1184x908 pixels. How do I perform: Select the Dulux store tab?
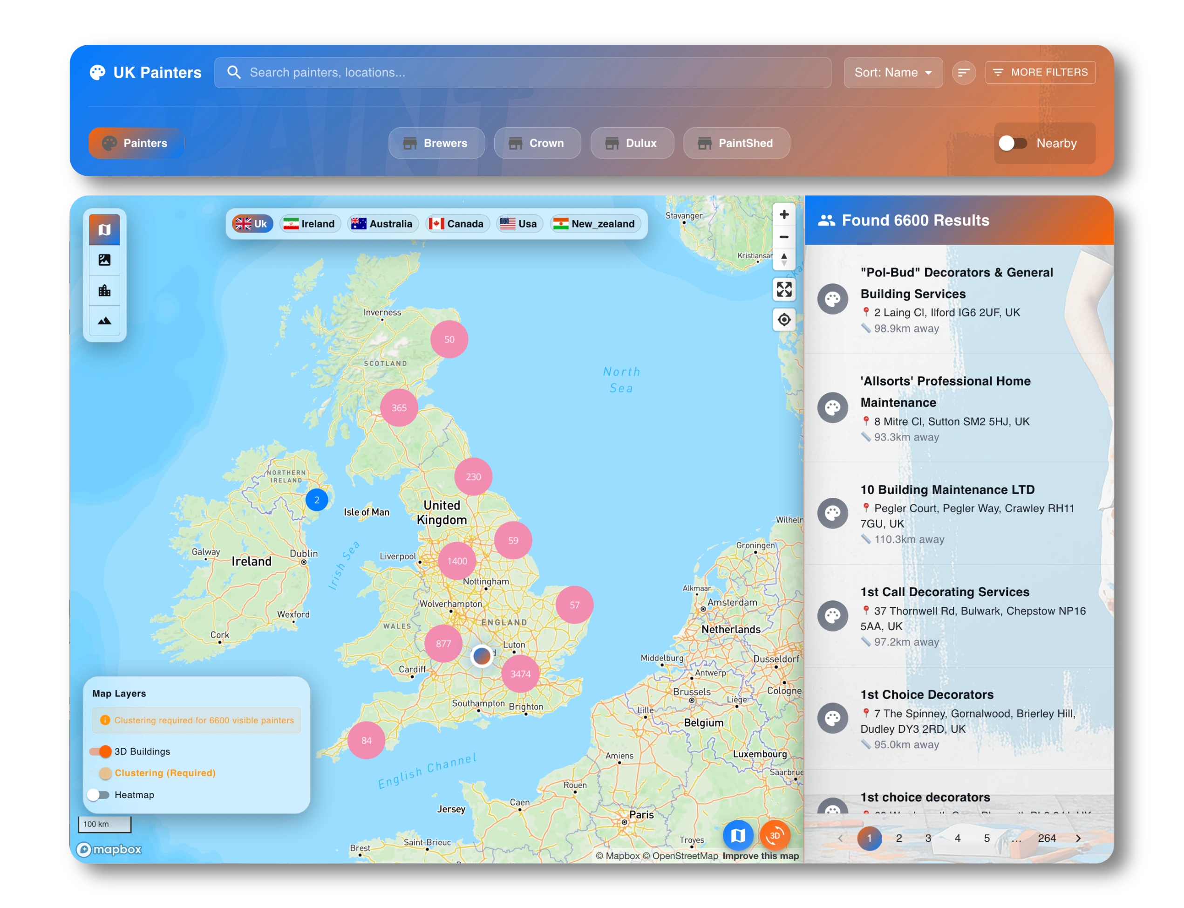click(x=632, y=143)
